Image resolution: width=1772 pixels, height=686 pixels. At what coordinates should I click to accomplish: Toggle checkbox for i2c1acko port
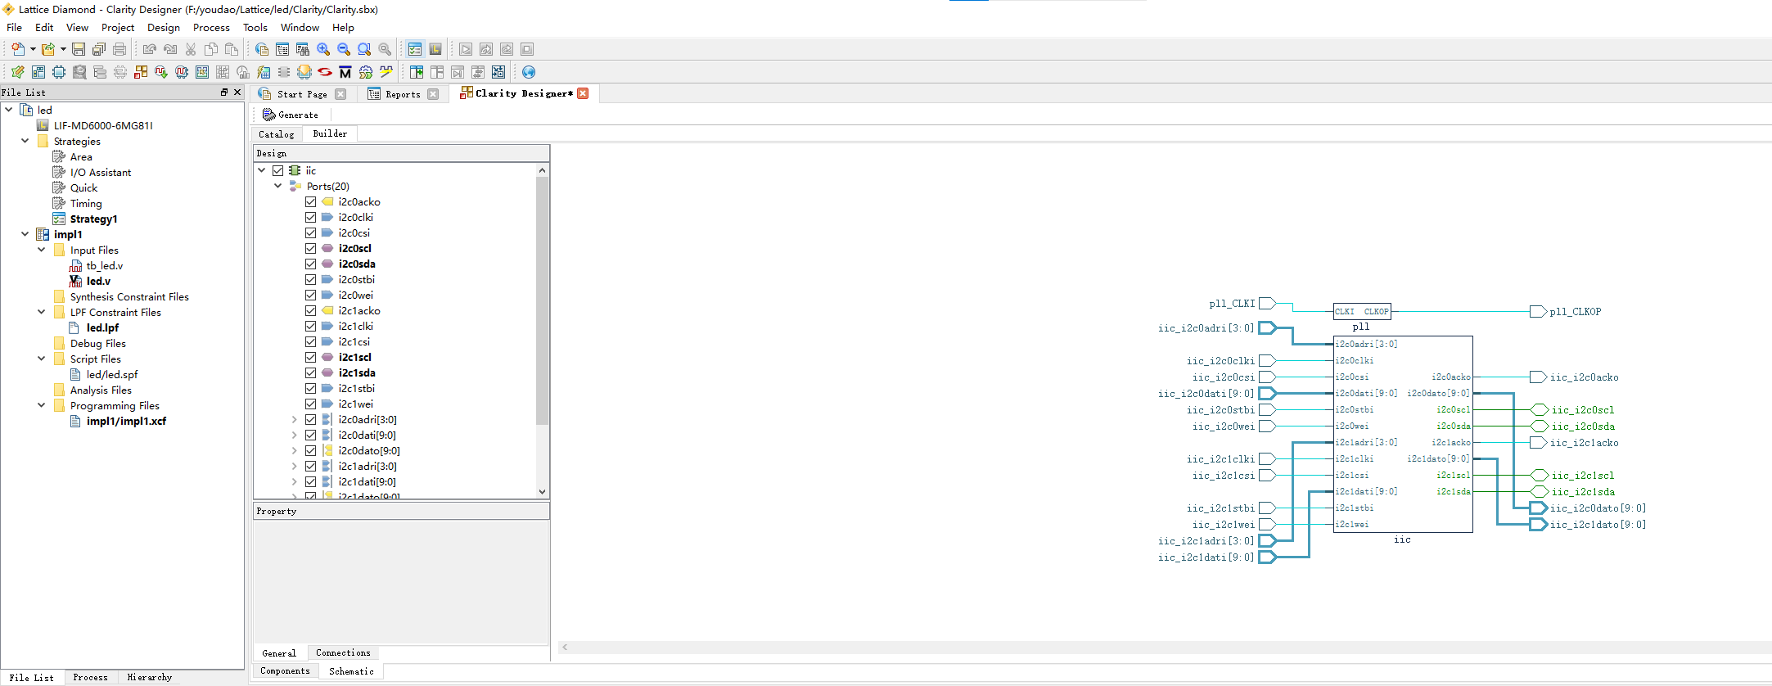tap(311, 310)
